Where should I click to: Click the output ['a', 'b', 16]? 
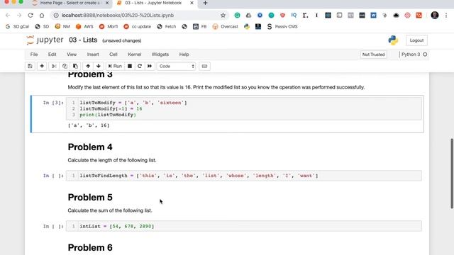pos(89,125)
